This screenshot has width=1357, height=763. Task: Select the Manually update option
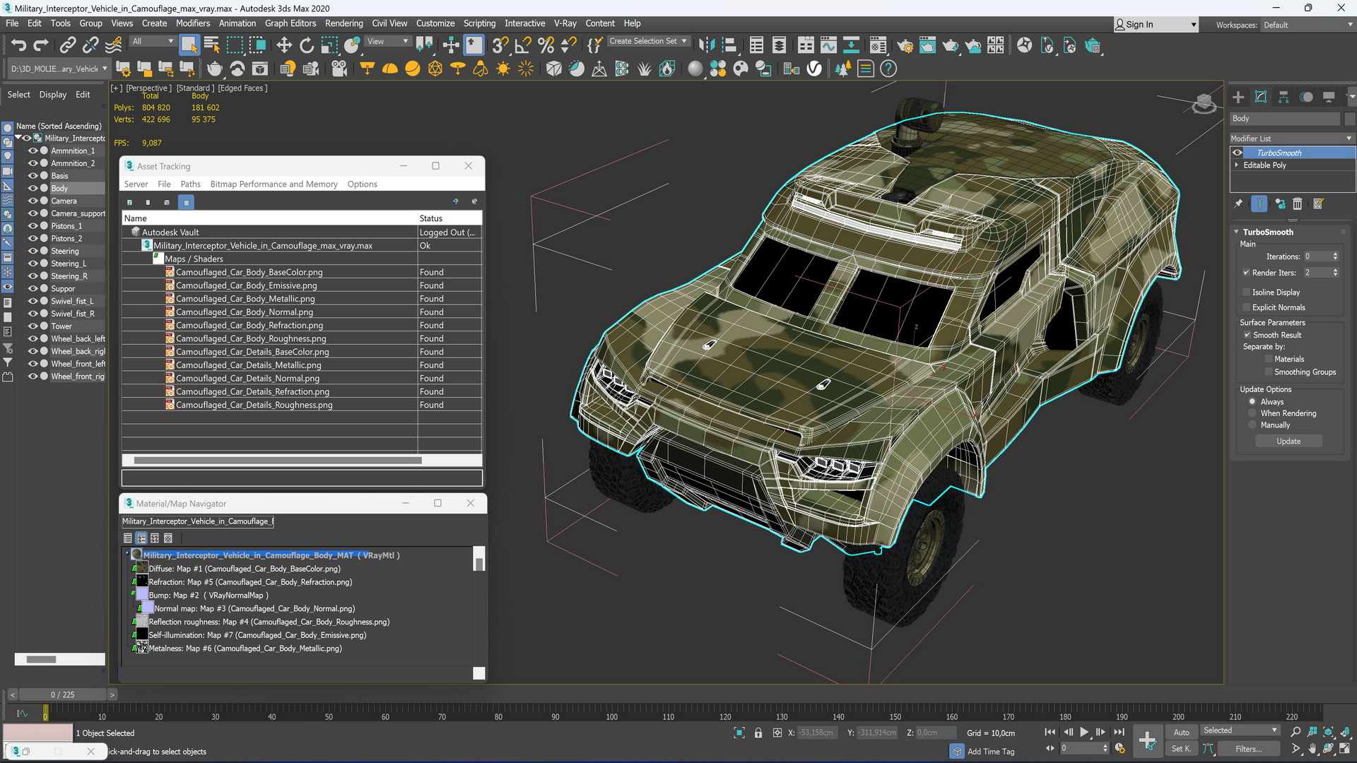pyautogui.click(x=1252, y=425)
